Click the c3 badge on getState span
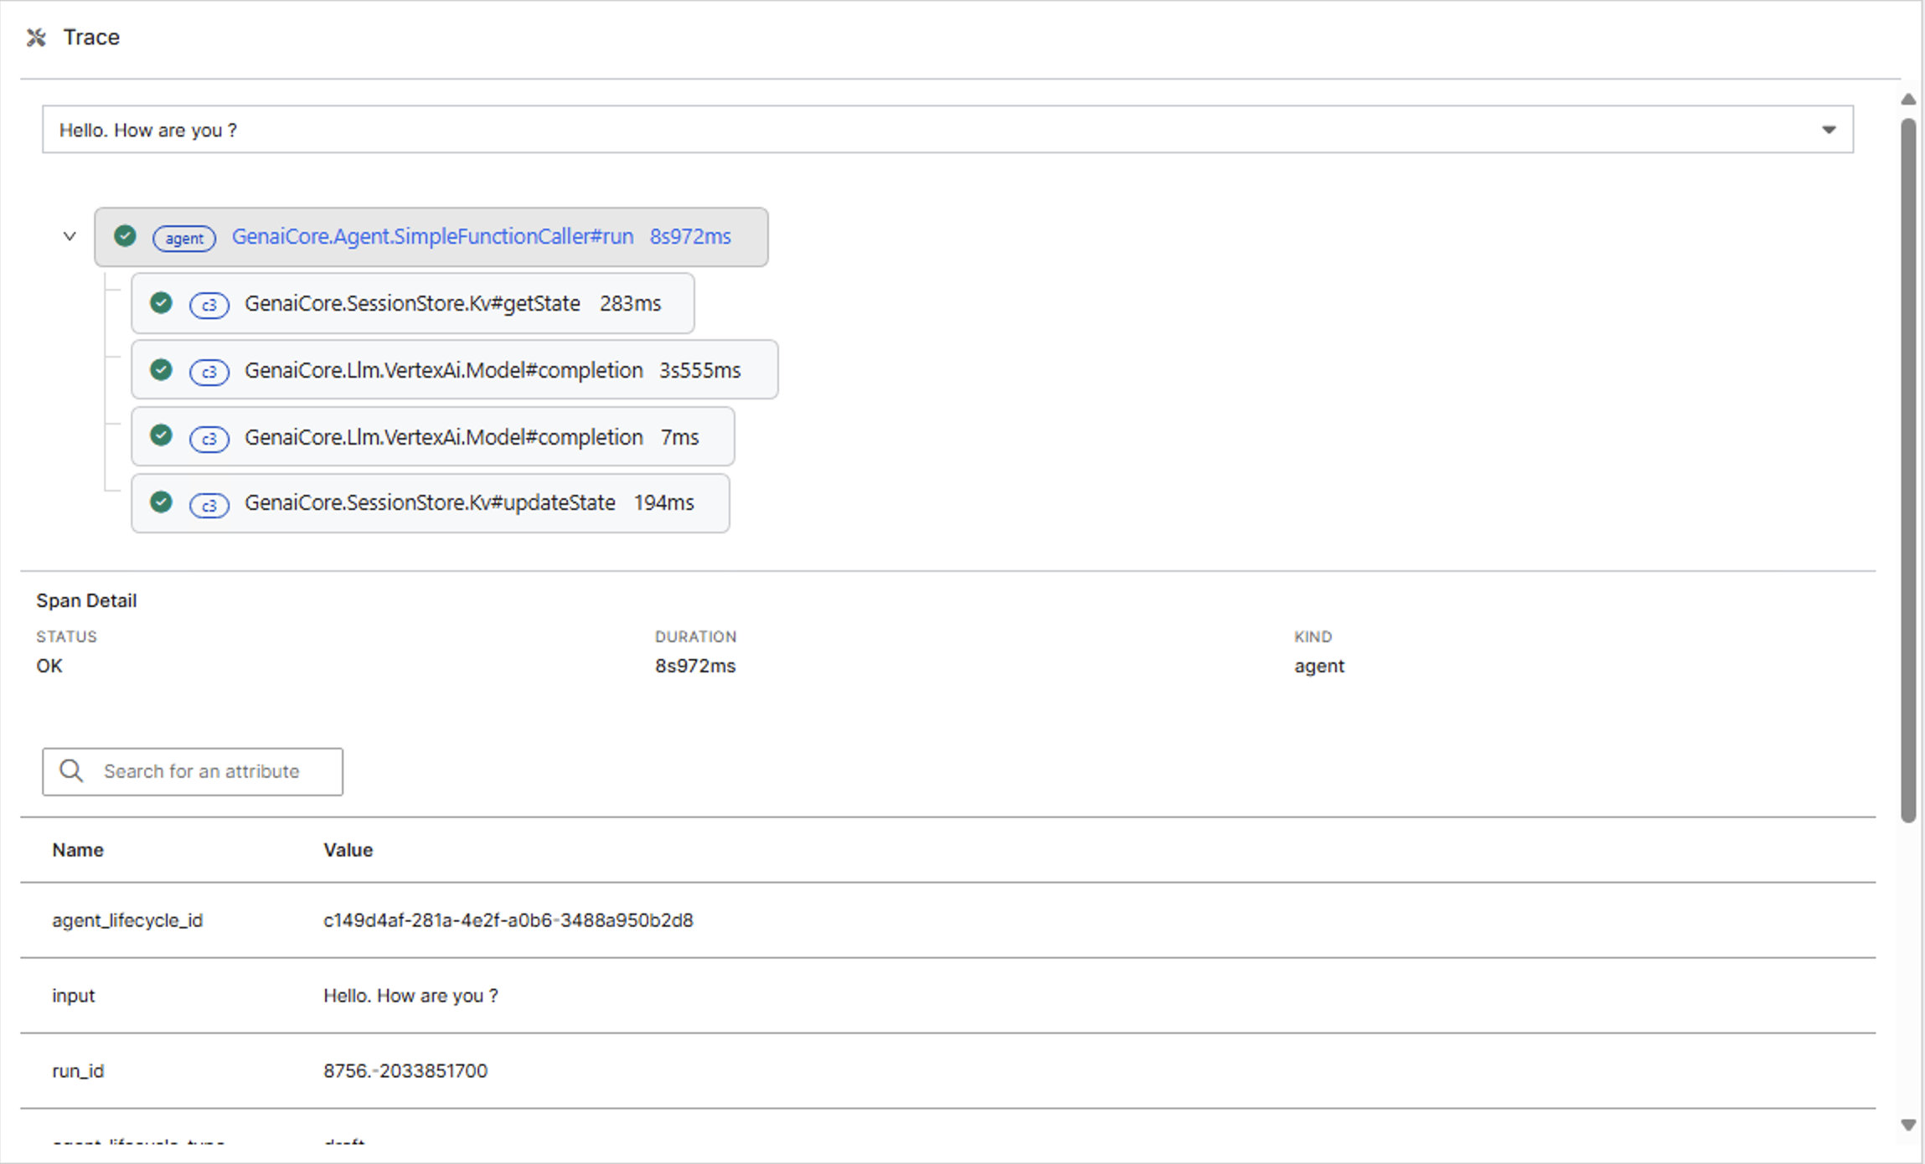The height and width of the screenshot is (1164, 1925). click(209, 305)
